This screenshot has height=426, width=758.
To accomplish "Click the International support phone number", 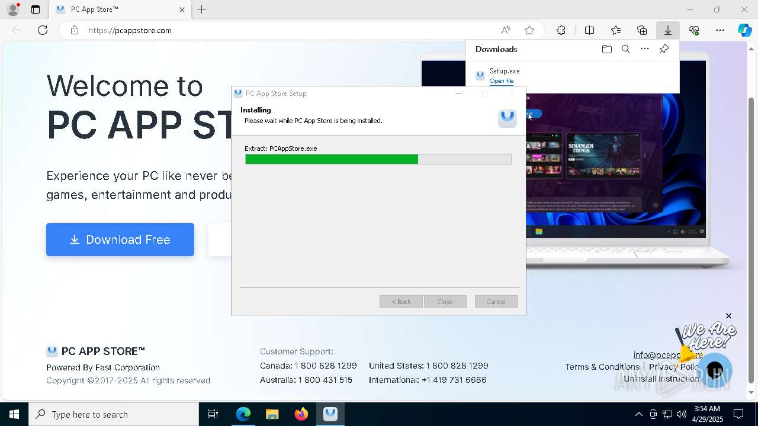I will (x=454, y=380).
